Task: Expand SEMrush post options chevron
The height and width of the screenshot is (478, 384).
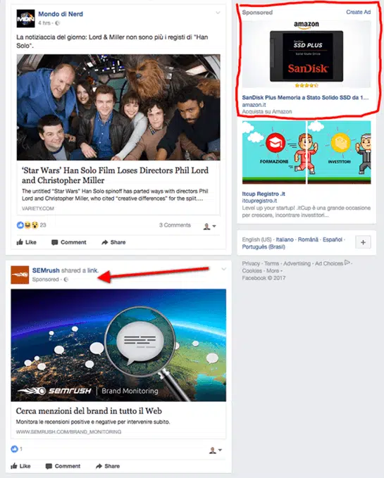Action: (x=223, y=269)
